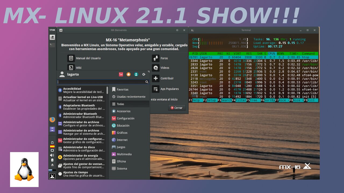
Task: Click the orange lock screen icon
Action: (x=128, y=74)
